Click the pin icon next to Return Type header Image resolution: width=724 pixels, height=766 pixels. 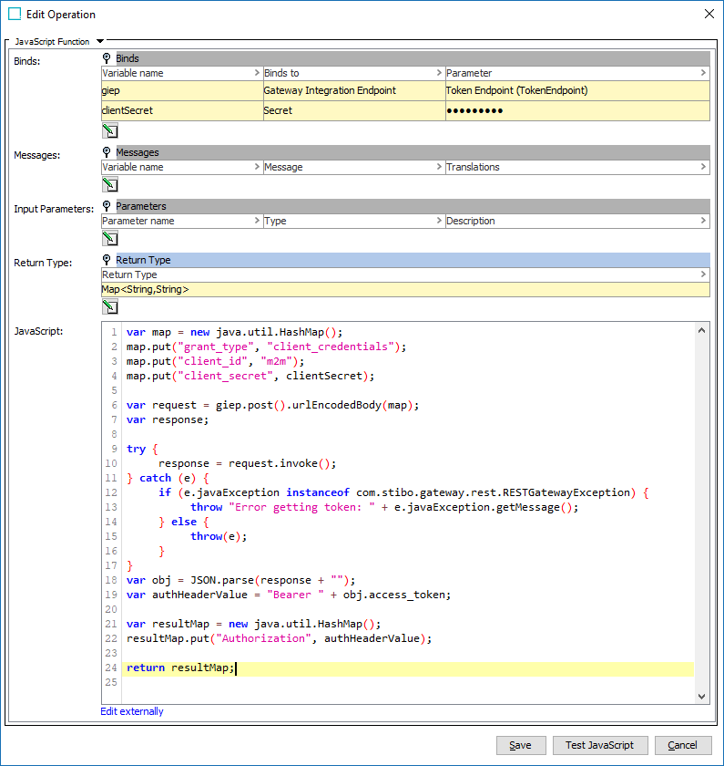[x=107, y=260]
